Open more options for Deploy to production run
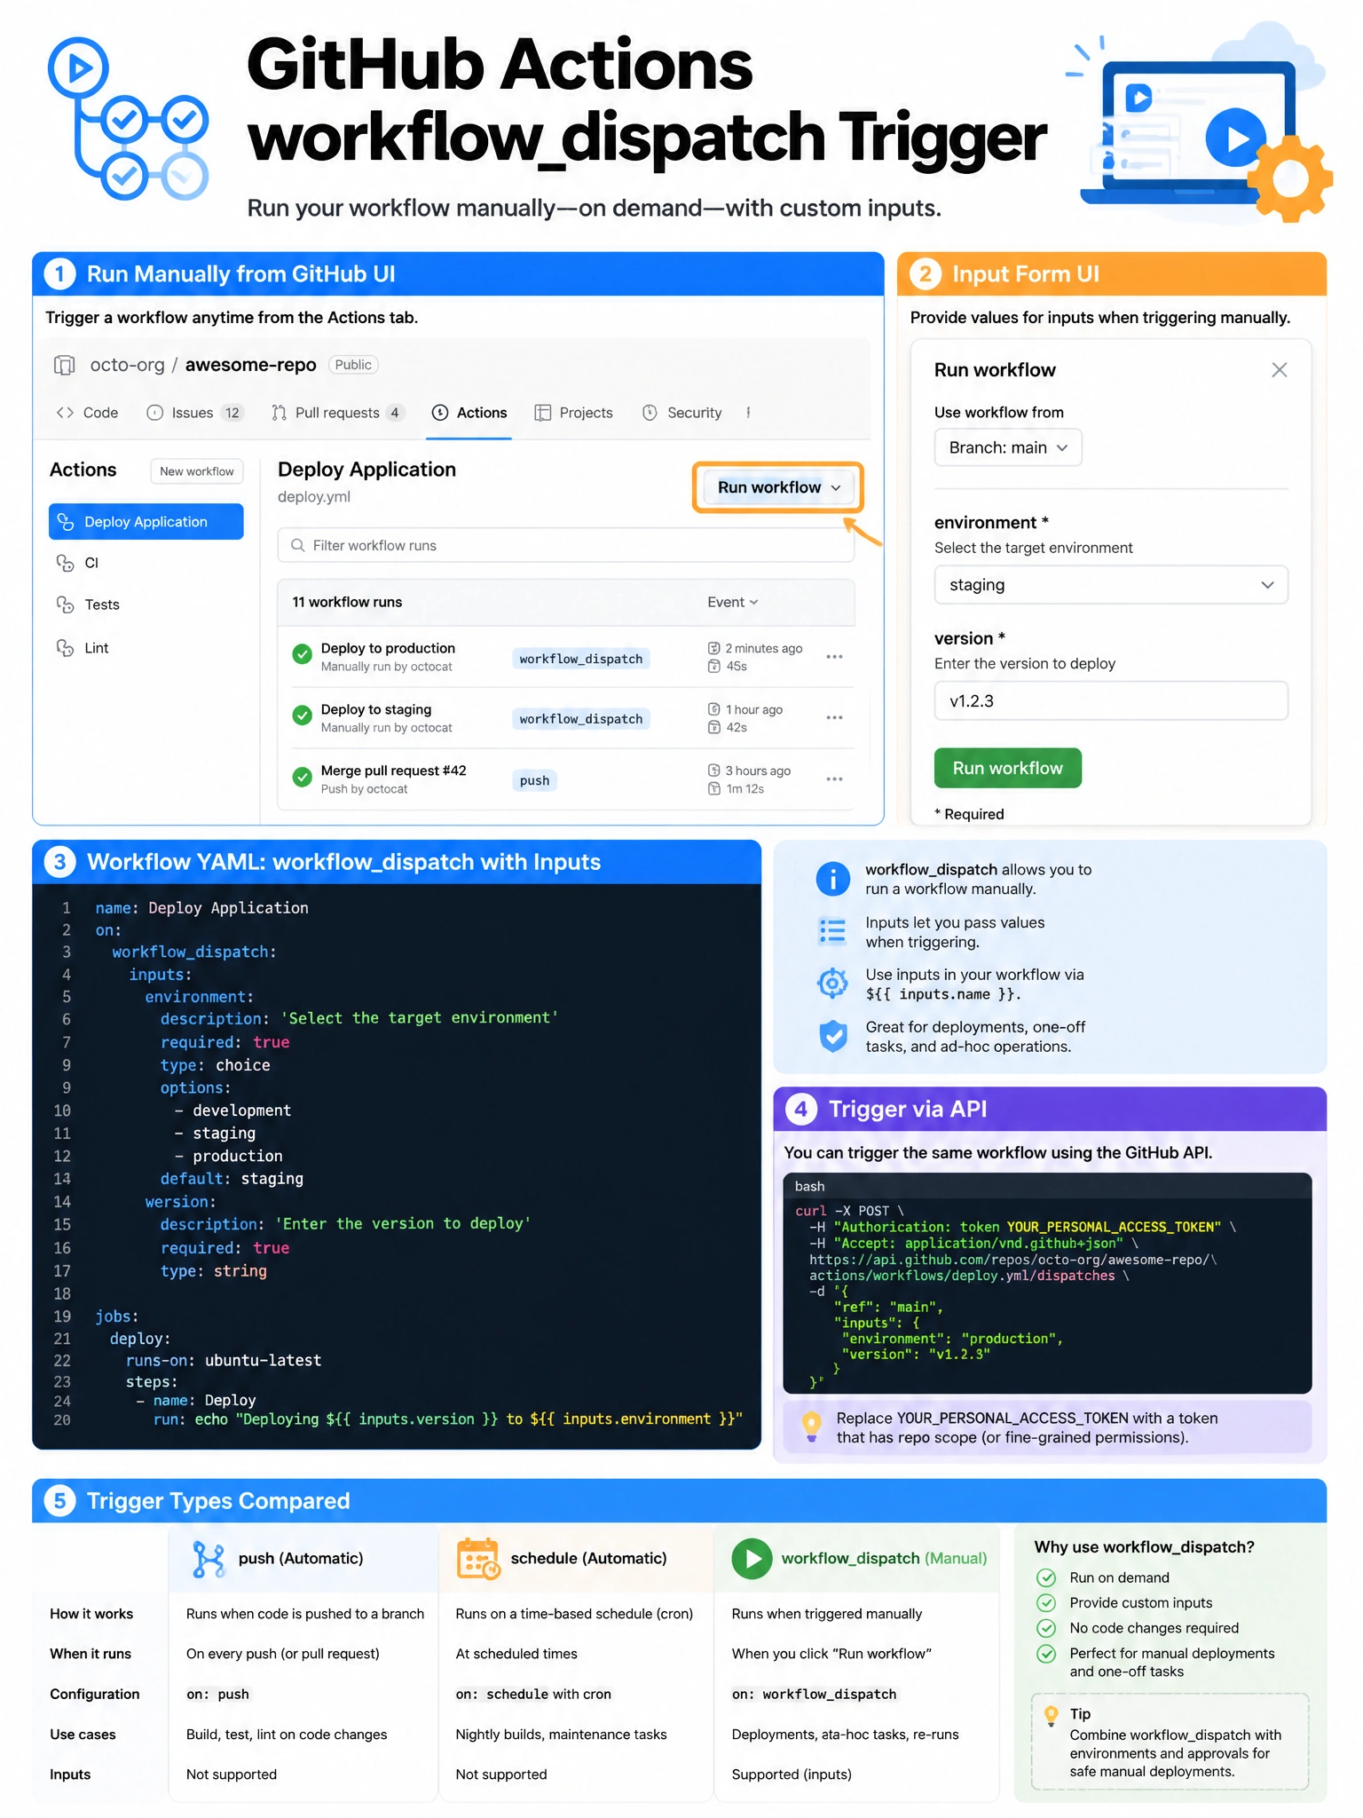The width and height of the screenshot is (1363, 1818). 834,657
